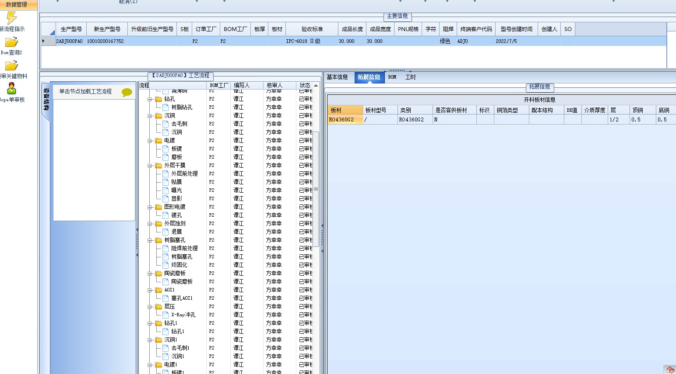
Task: Click the 电镀 folder icon
Action: pos(159,141)
